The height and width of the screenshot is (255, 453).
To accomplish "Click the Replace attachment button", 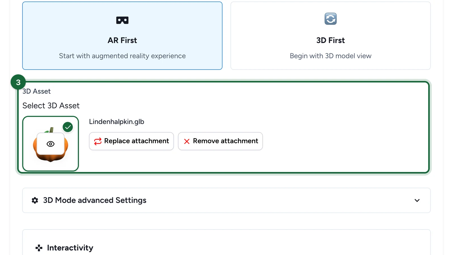I will tap(131, 141).
